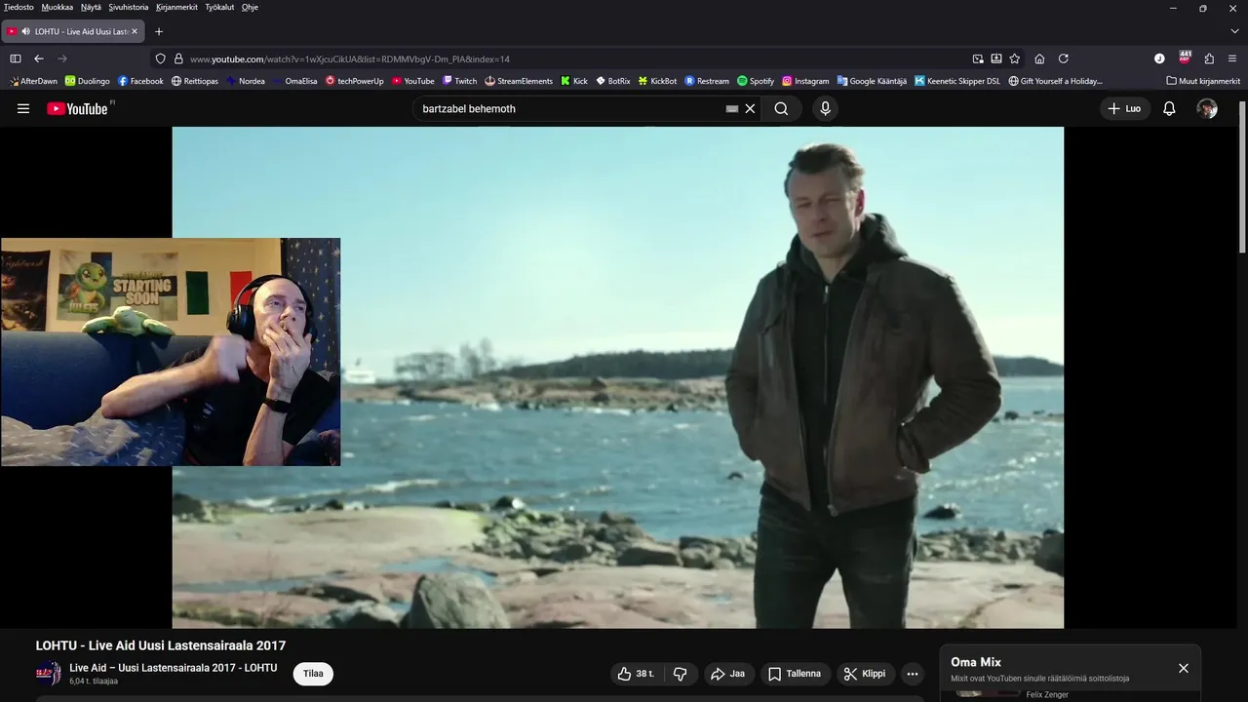The width and height of the screenshot is (1248, 702).
Task: Open the Kick bookmark
Action: coord(574,81)
